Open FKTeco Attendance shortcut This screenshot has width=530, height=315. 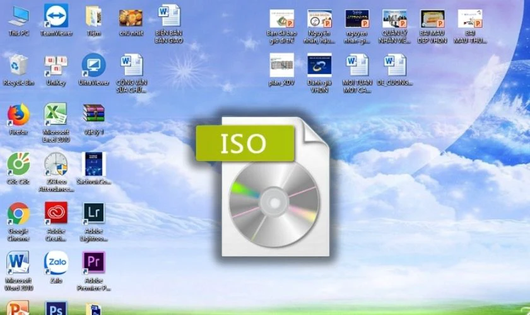(56, 164)
